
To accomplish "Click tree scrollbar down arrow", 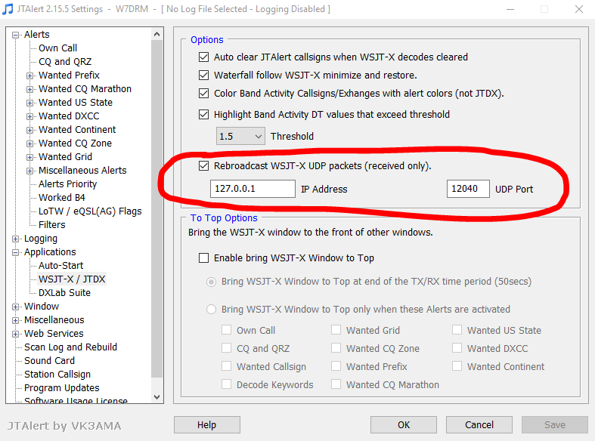I will click(156, 396).
